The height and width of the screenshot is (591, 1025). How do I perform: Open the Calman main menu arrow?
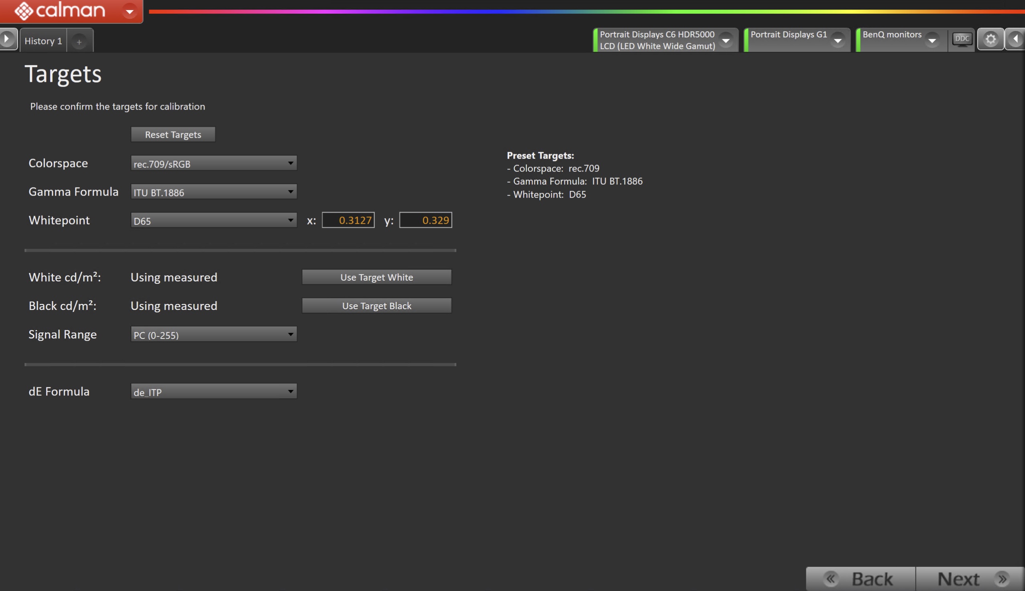point(129,11)
